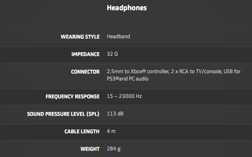This screenshot has width=252, height=157.
Task: Click the SOUND PRESSURE LEVEL (SPL) label
Action: pos(63,114)
